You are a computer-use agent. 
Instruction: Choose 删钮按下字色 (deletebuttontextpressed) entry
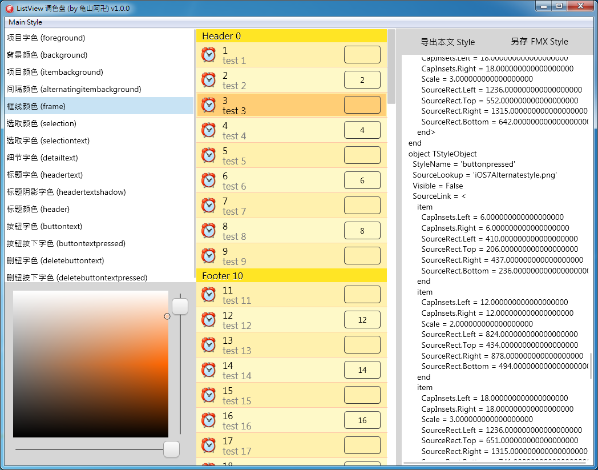(99, 277)
